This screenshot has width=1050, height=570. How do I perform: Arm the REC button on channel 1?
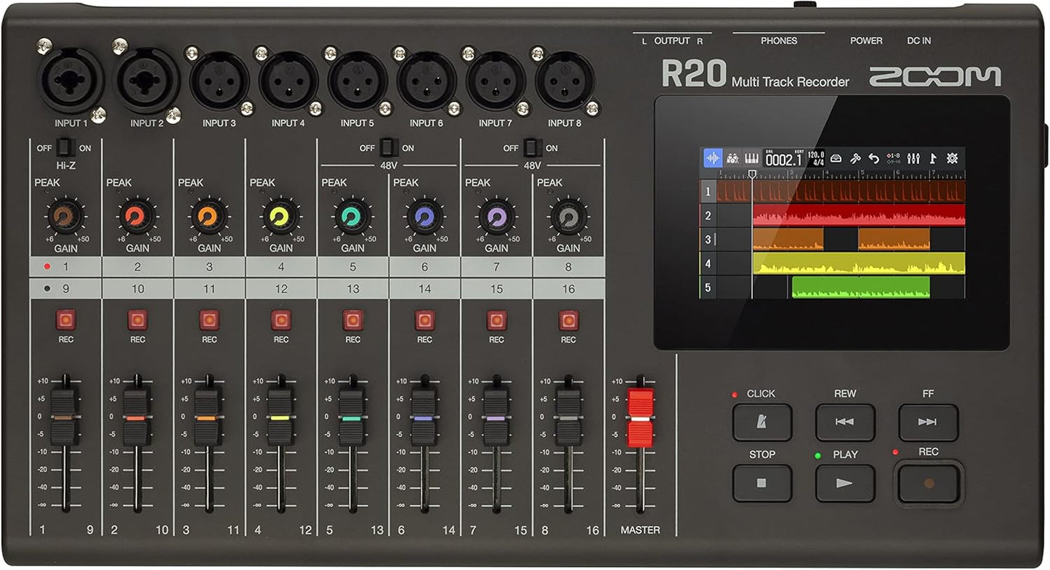tap(66, 318)
